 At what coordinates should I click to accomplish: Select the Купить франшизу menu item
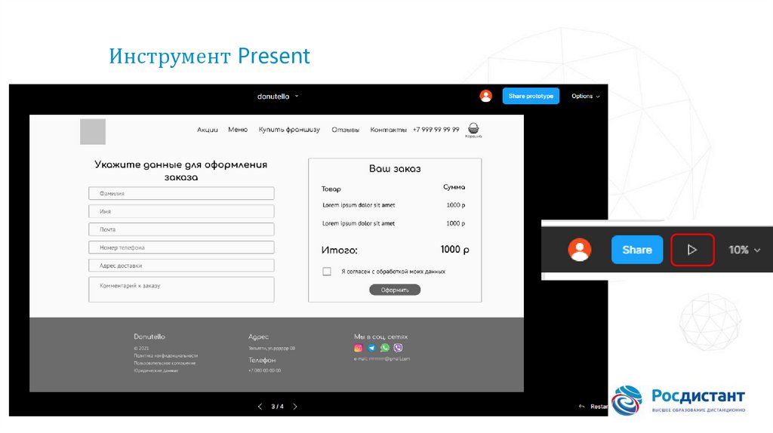coord(289,130)
